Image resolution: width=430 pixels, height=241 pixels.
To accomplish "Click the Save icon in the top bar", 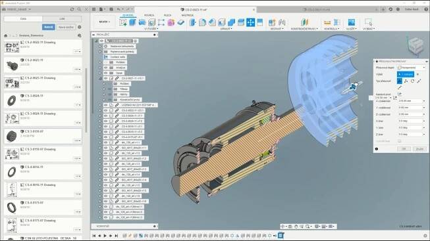I will coord(111,9).
